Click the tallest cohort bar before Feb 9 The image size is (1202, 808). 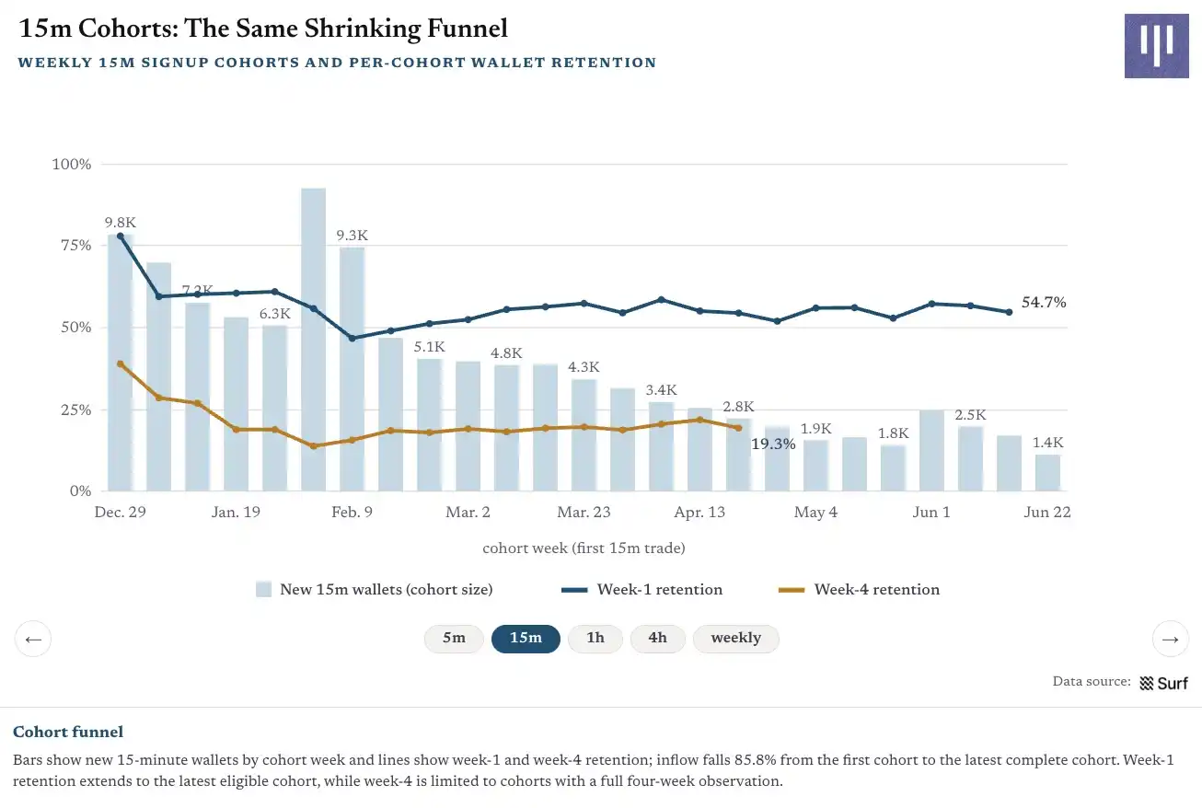pos(314,340)
